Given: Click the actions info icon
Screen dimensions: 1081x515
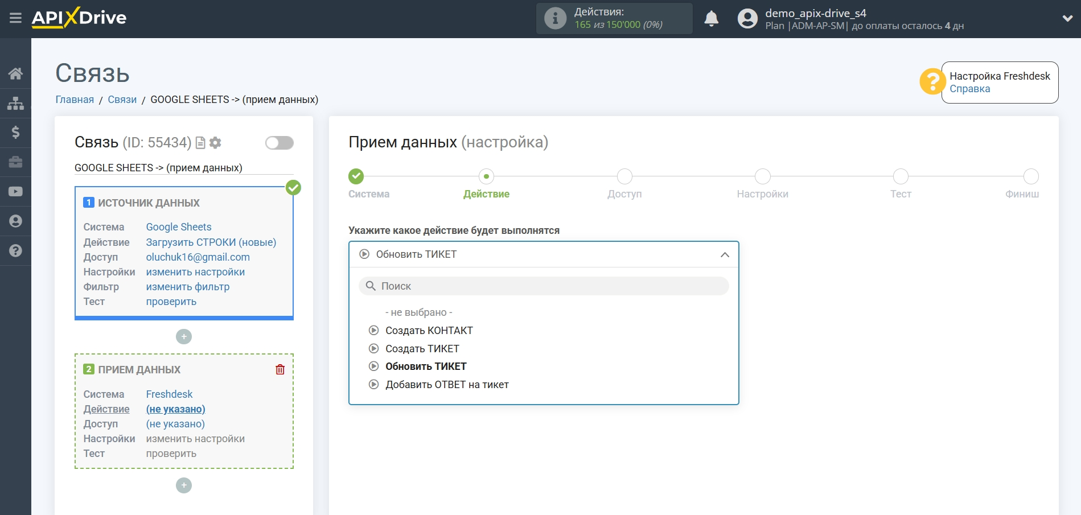Looking at the screenshot, I should pos(555,18).
